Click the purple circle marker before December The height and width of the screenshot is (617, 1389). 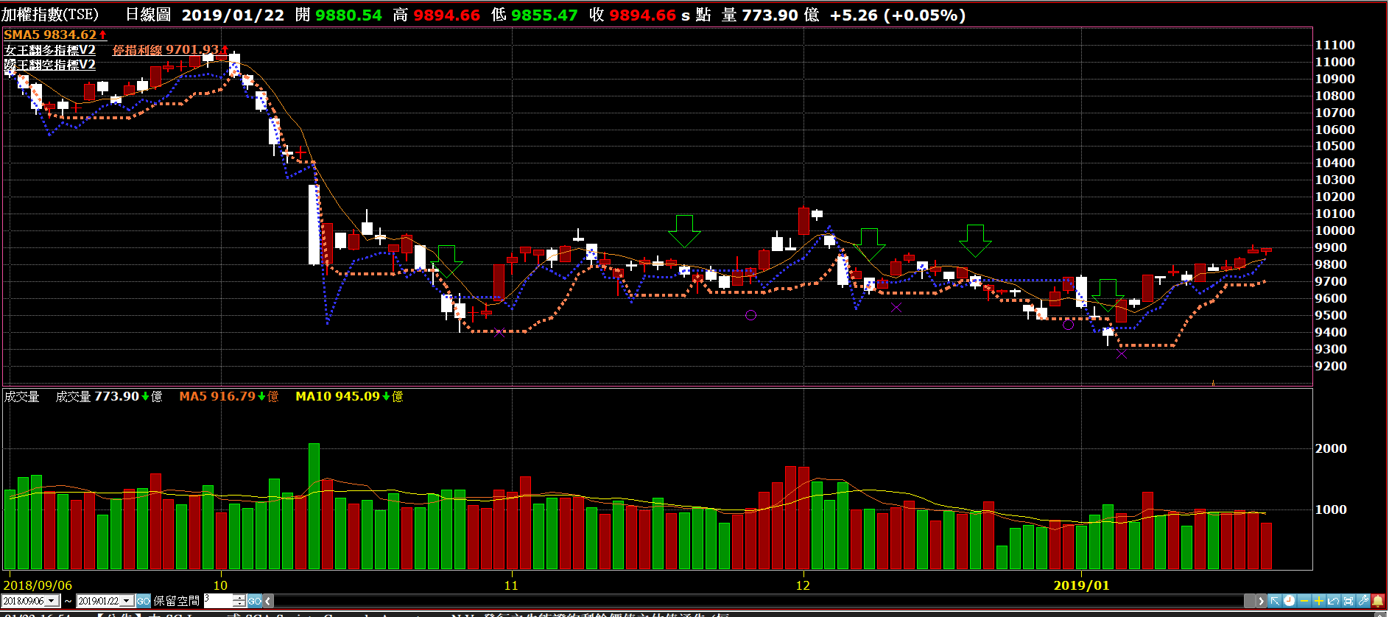click(750, 315)
